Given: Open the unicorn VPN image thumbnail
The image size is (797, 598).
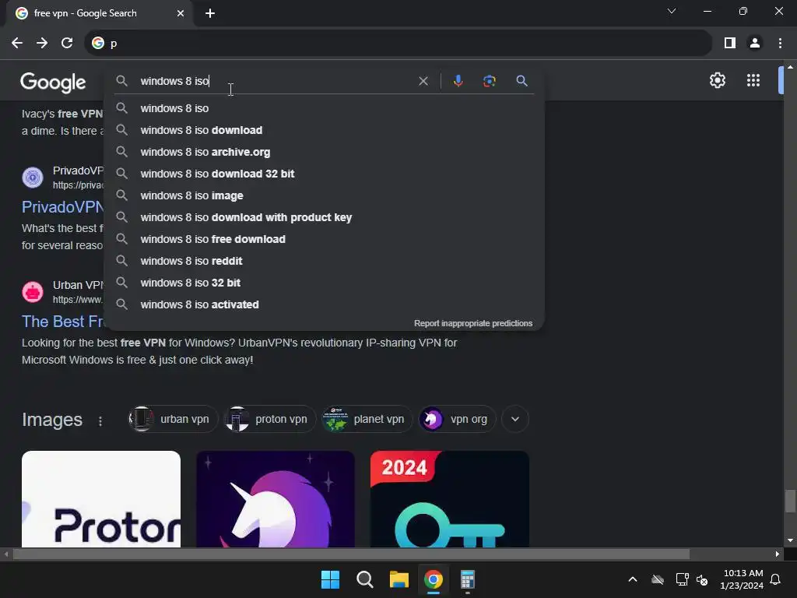Looking at the screenshot, I should click(276, 499).
